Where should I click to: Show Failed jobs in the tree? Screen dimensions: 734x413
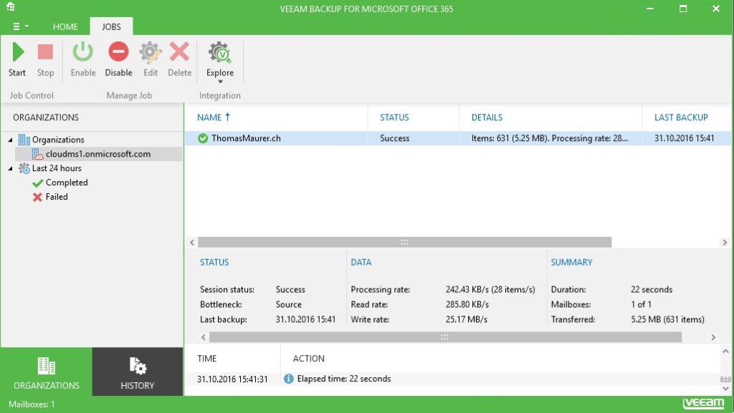[x=56, y=197]
